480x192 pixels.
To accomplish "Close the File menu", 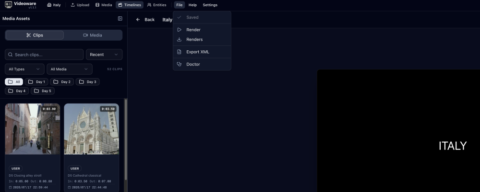I will click(x=180, y=5).
